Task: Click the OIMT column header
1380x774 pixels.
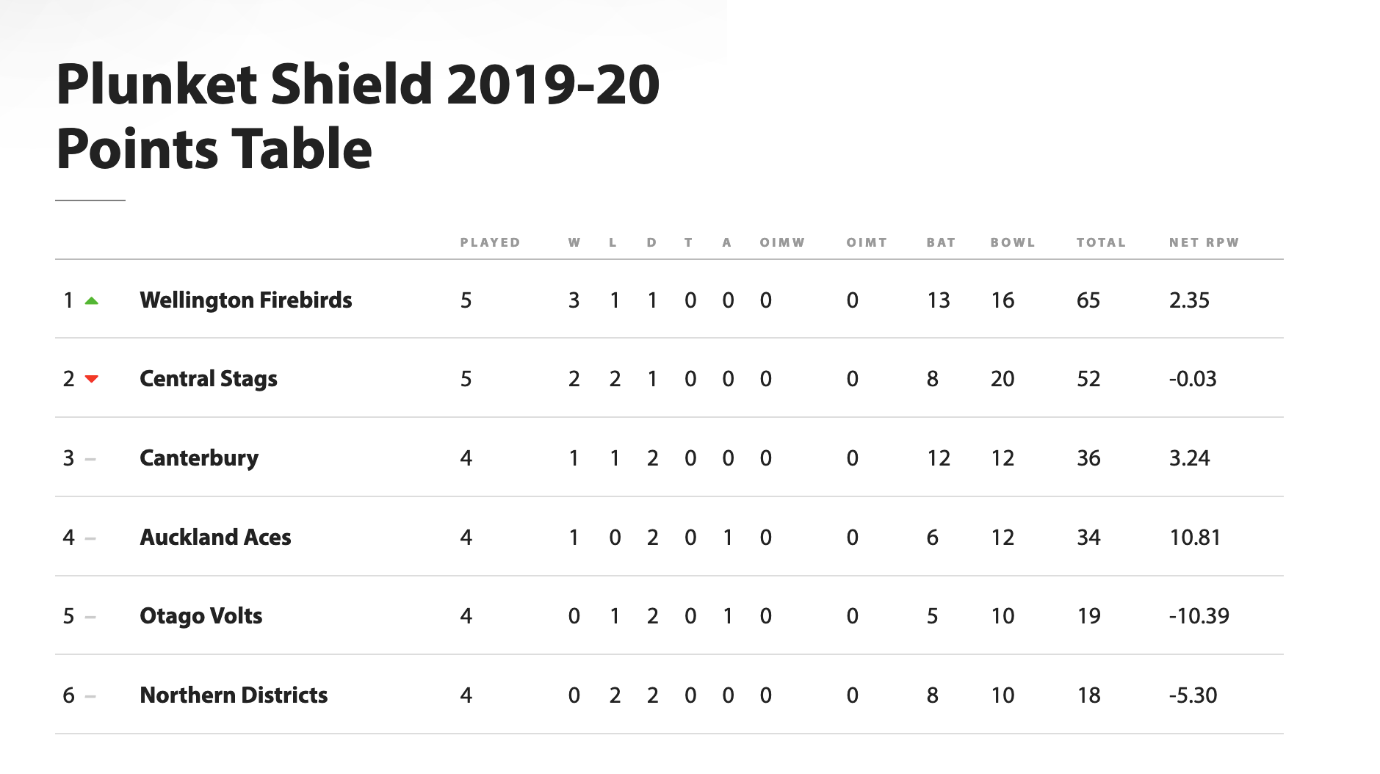Action: tap(867, 242)
